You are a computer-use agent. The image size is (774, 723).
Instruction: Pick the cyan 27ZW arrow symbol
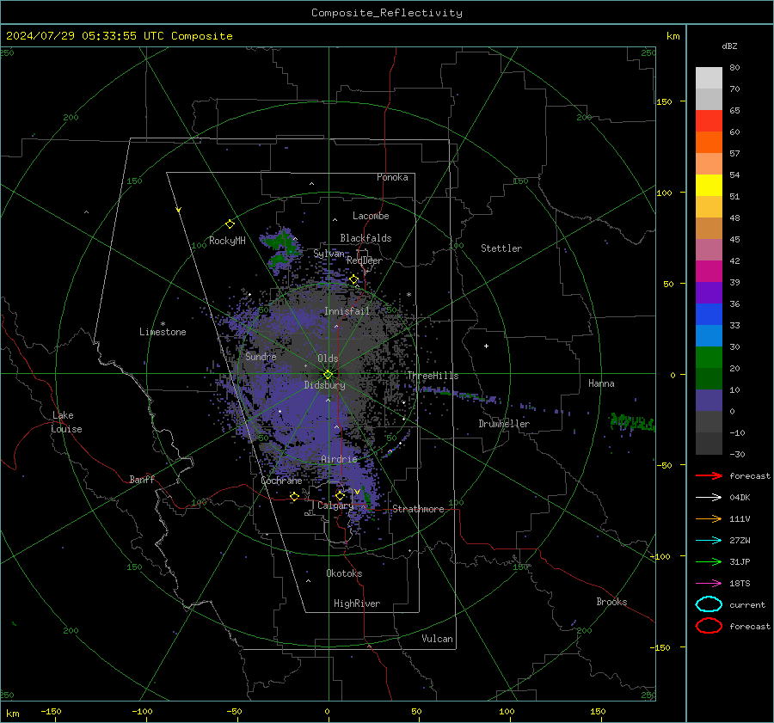click(709, 541)
